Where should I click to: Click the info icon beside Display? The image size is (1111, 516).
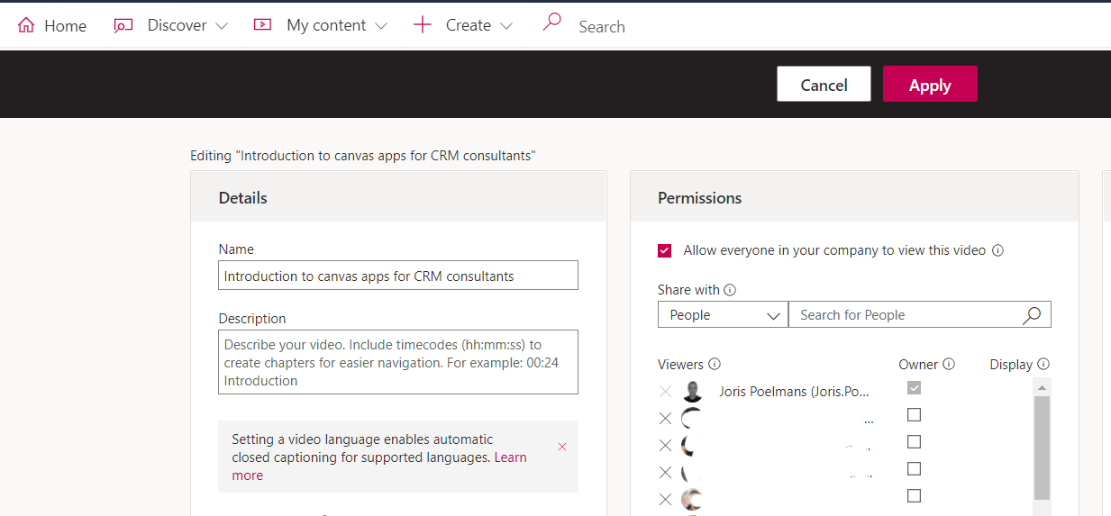1043,365
